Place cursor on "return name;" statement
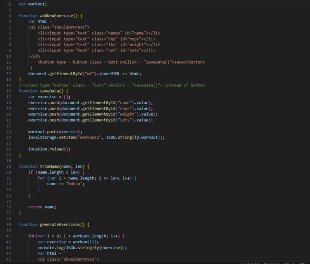 pyautogui.click(x=42, y=207)
